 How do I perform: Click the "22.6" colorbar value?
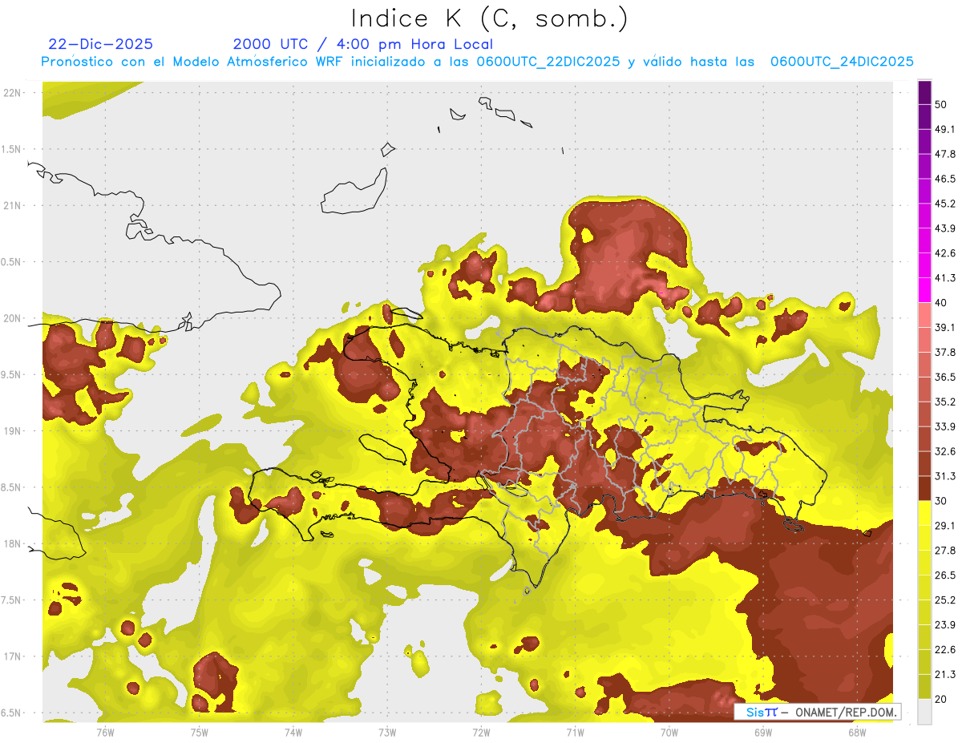(945, 650)
